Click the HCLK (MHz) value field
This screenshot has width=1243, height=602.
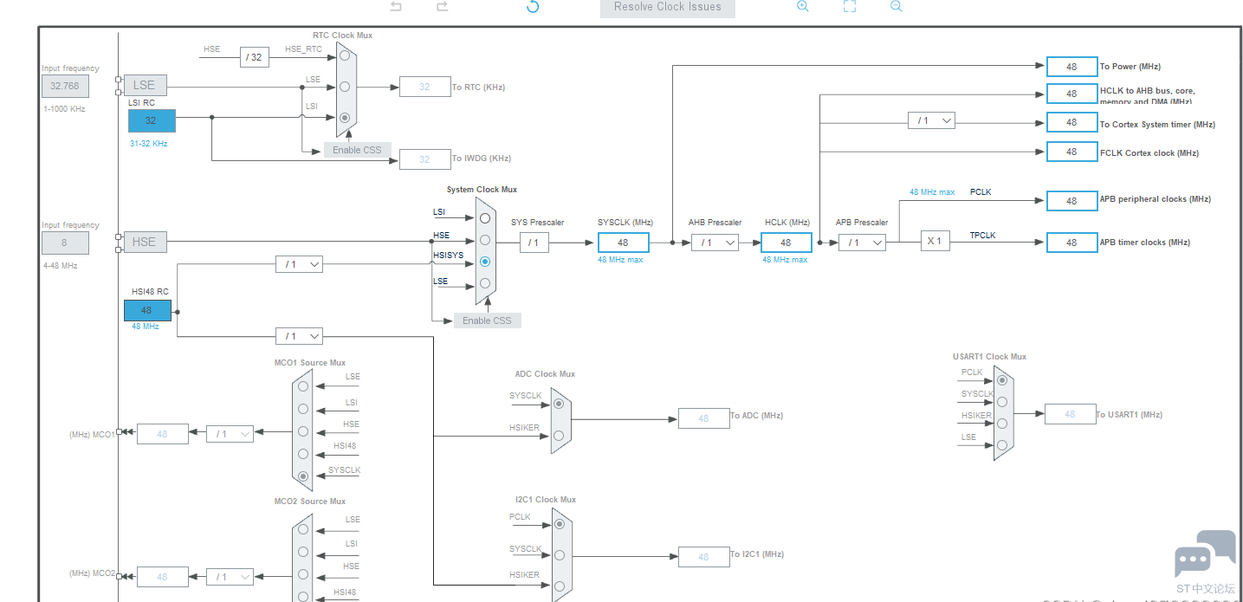[786, 243]
